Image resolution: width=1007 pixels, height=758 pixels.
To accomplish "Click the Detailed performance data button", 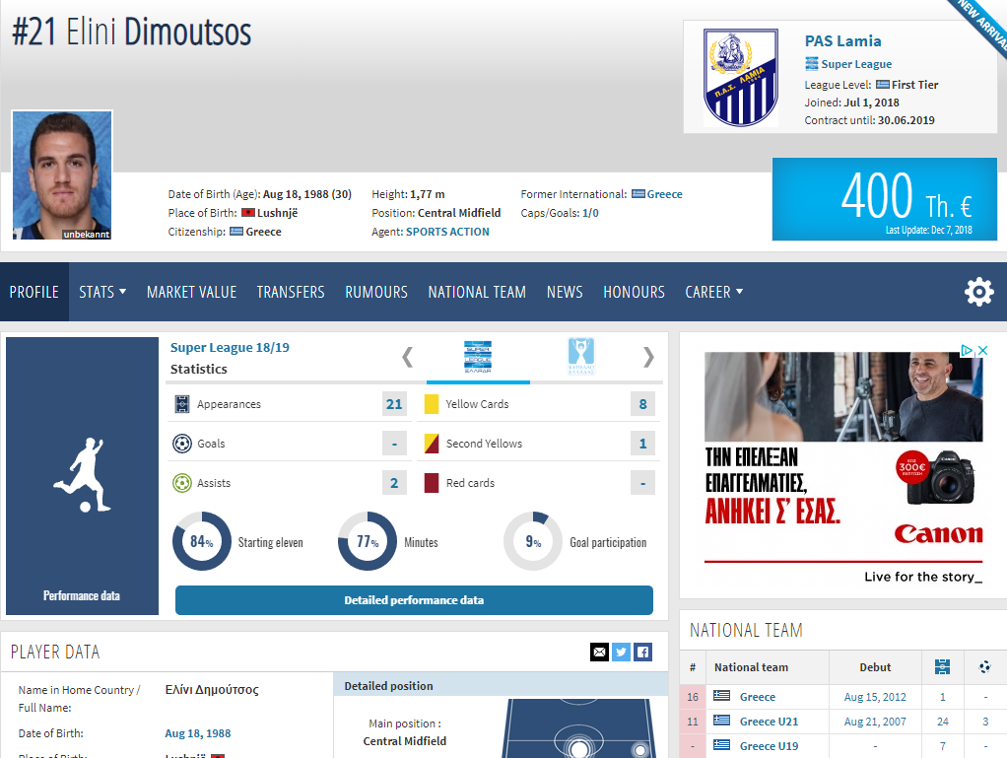I will click(x=414, y=600).
